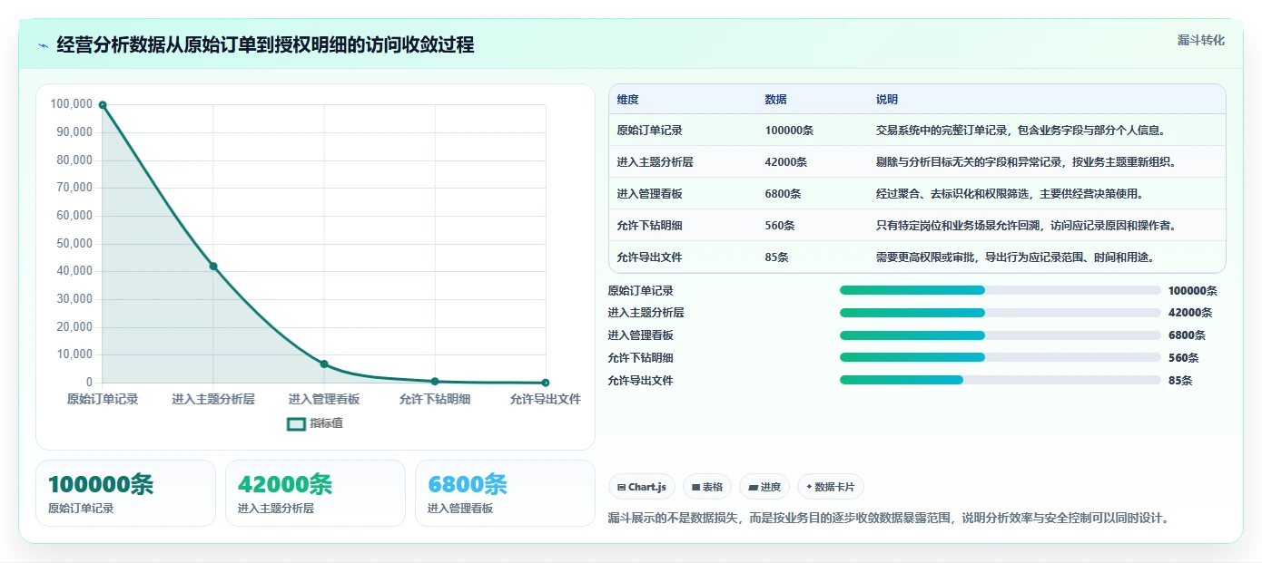Click the chart data point for 允许下钻明细
Viewport: 1262px width, 563px height.
pyautogui.click(x=435, y=382)
